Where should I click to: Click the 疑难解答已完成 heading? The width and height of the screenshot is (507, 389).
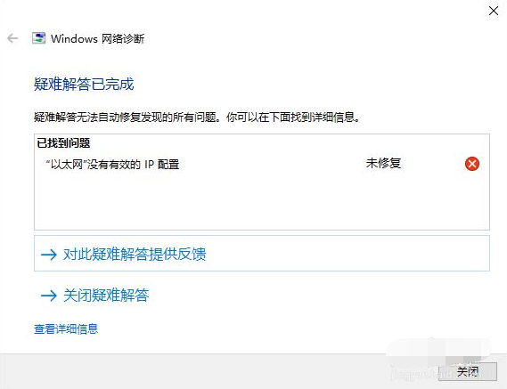84,84
